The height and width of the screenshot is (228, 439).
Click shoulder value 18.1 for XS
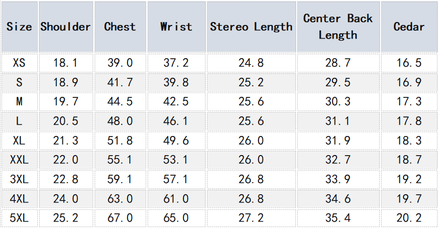click(66, 63)
